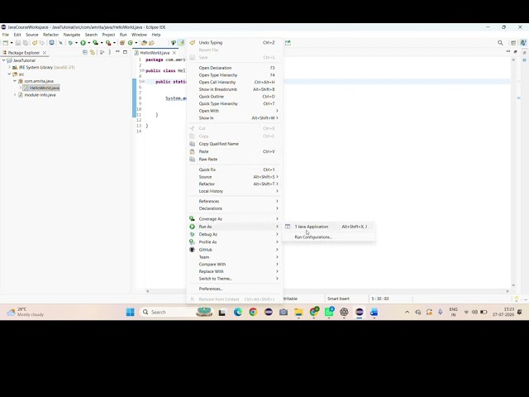
Task: Open Package Explorer view menu dots
Action: coord(110,52)
